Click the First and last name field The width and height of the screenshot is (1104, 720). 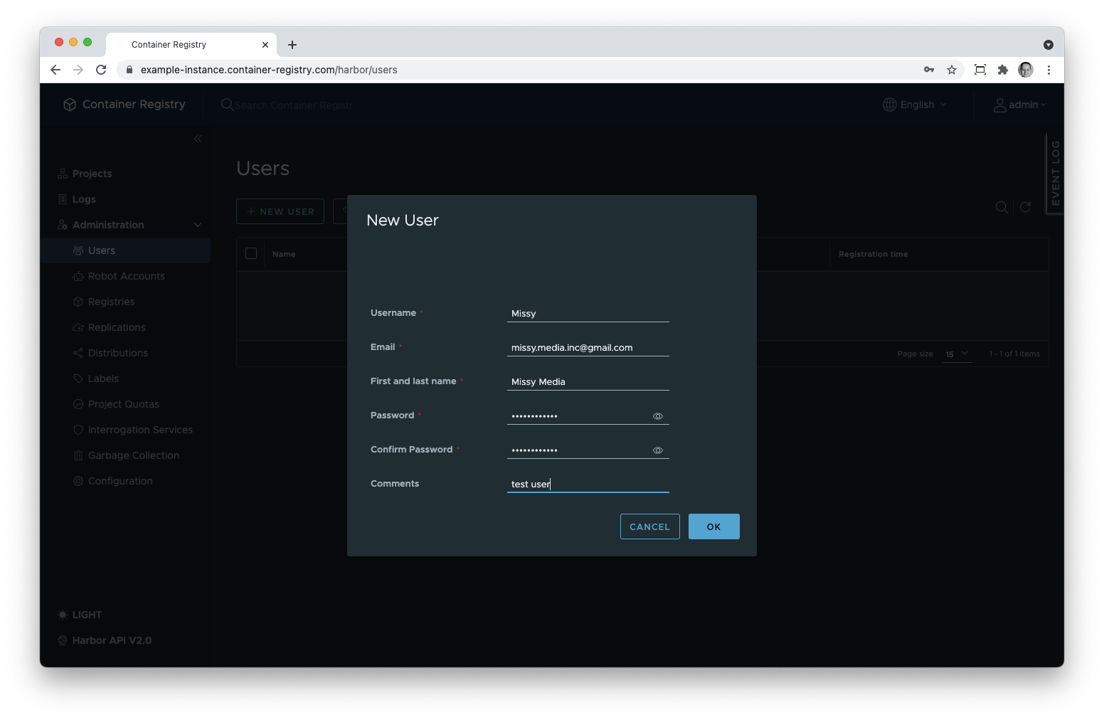[x=588, y=381]
